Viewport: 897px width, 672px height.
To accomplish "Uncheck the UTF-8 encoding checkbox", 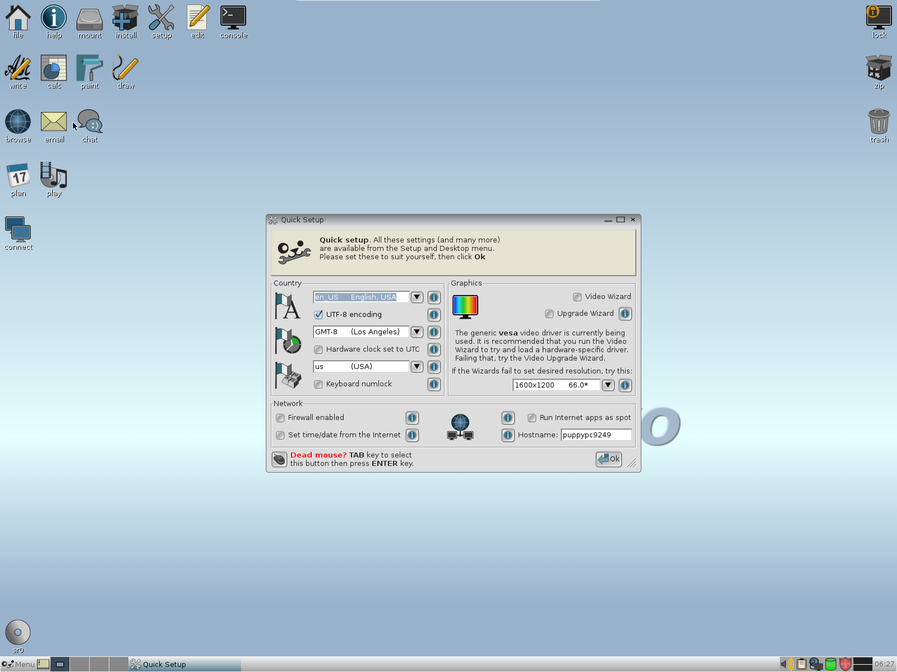I will coord(318,315).
